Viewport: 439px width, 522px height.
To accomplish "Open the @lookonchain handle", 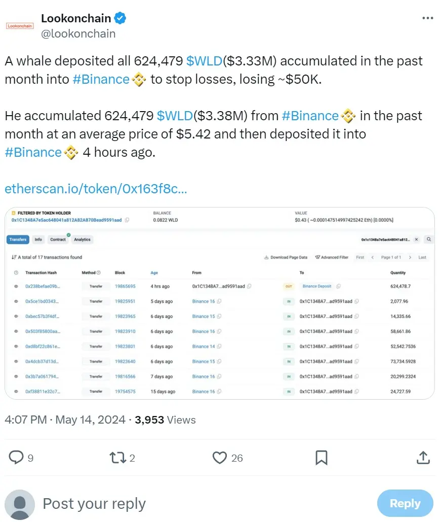I will click(x=78, y=33).
